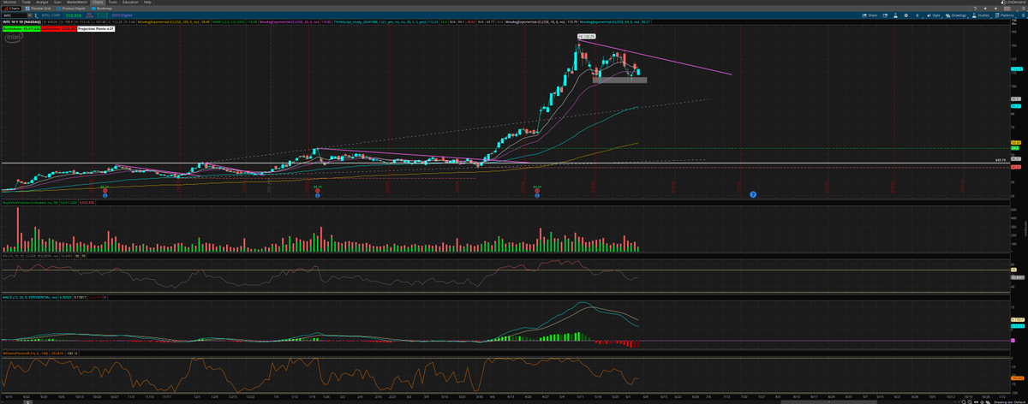Open the MarketWatch menu tab
Image resolution: width=1028 pixels, height=404 pixels.
click(x=78, y=3)
